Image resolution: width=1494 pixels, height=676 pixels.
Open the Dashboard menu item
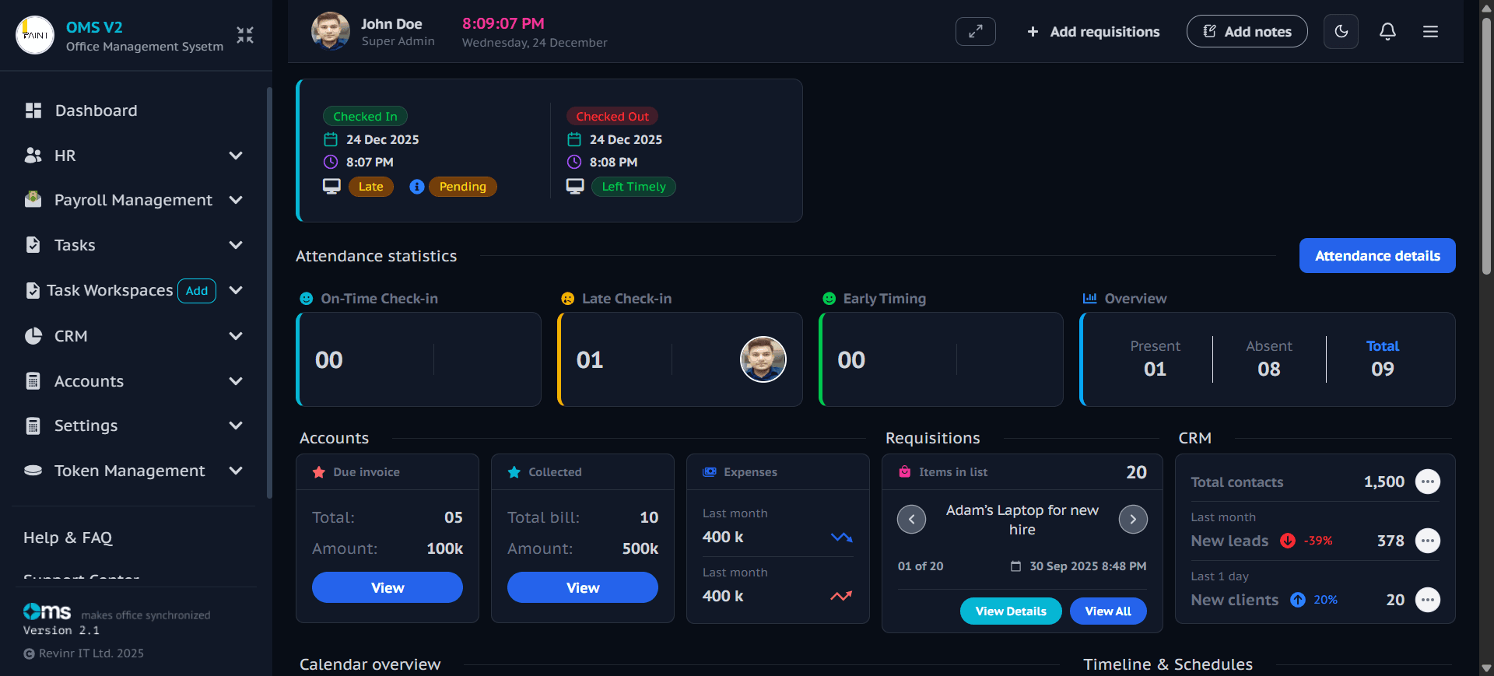(96, 110)
